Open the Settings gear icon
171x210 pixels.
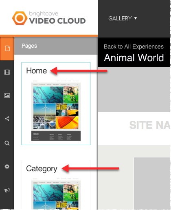[7, 166]
